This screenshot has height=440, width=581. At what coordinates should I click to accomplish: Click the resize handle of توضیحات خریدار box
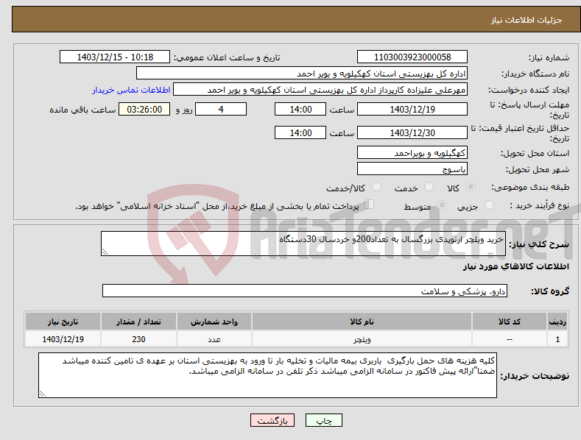[x=43, y=394]
